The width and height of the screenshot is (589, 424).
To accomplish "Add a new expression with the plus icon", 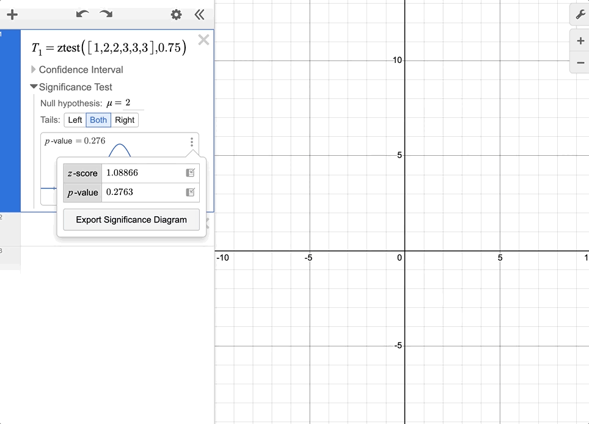I will (x=12, y=14).
